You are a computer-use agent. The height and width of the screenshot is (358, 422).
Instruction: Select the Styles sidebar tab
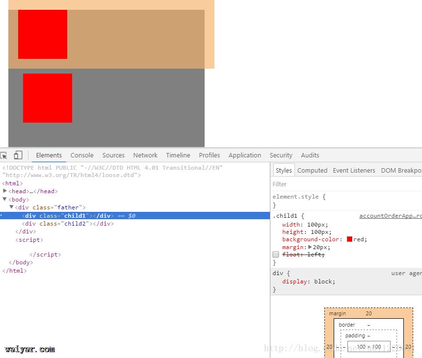point(284,170)
